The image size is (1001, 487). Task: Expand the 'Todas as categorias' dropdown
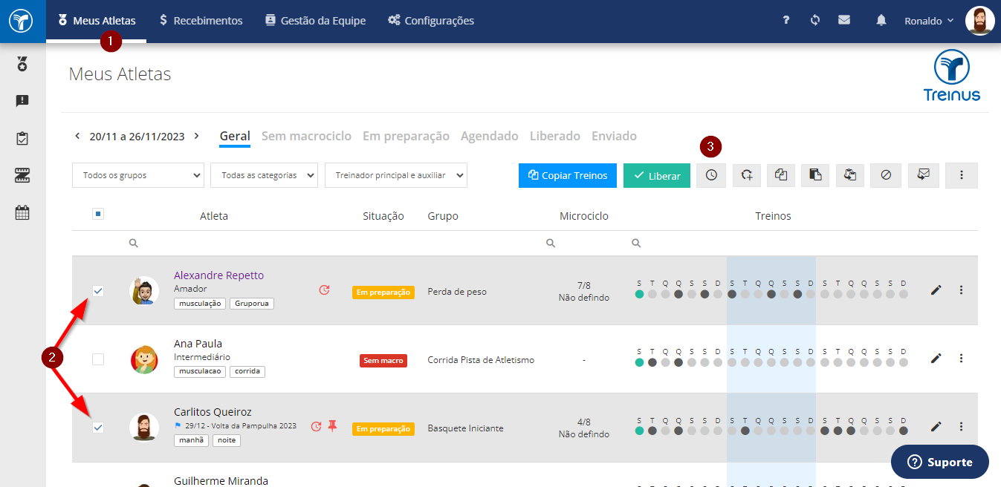pos(265,175)
